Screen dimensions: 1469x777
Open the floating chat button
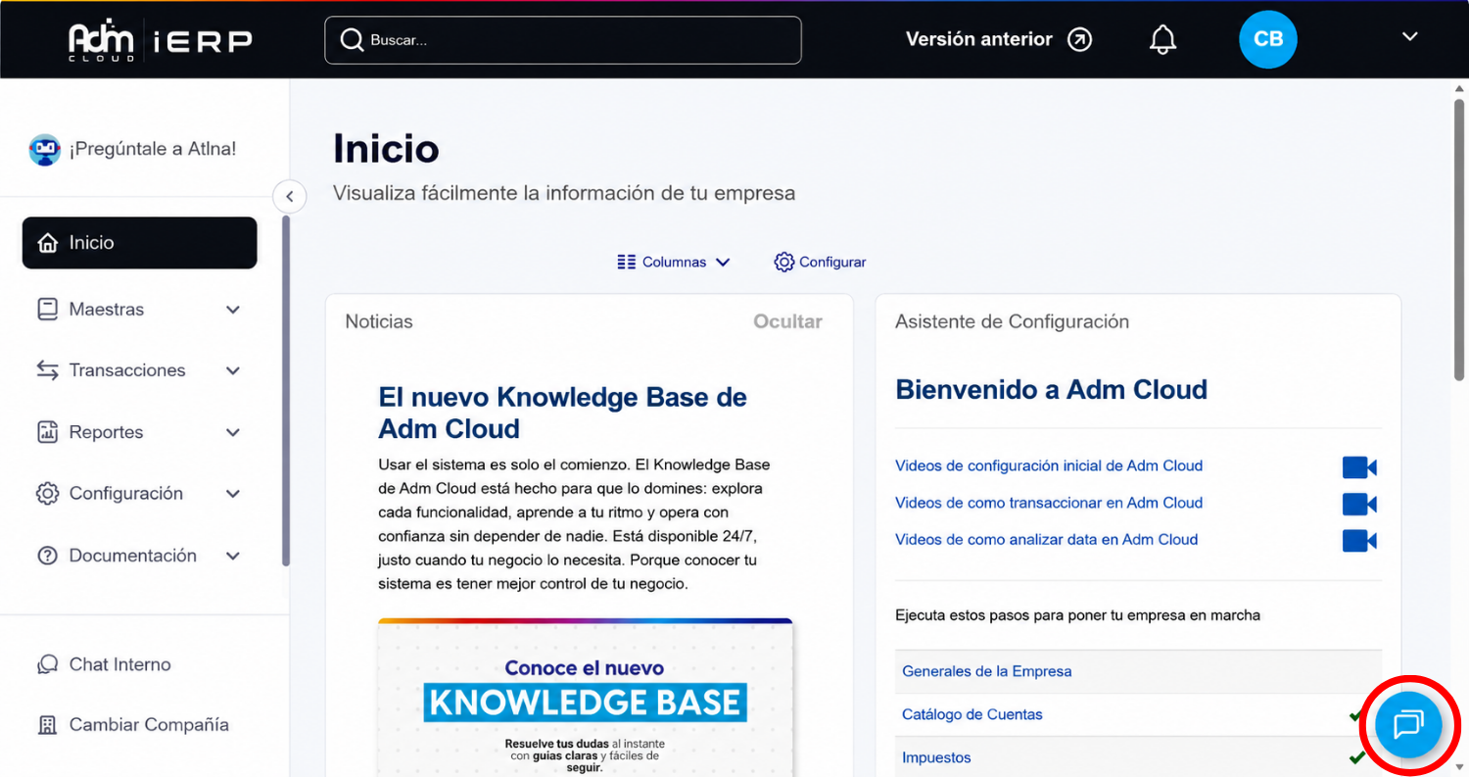(1408, 724)
